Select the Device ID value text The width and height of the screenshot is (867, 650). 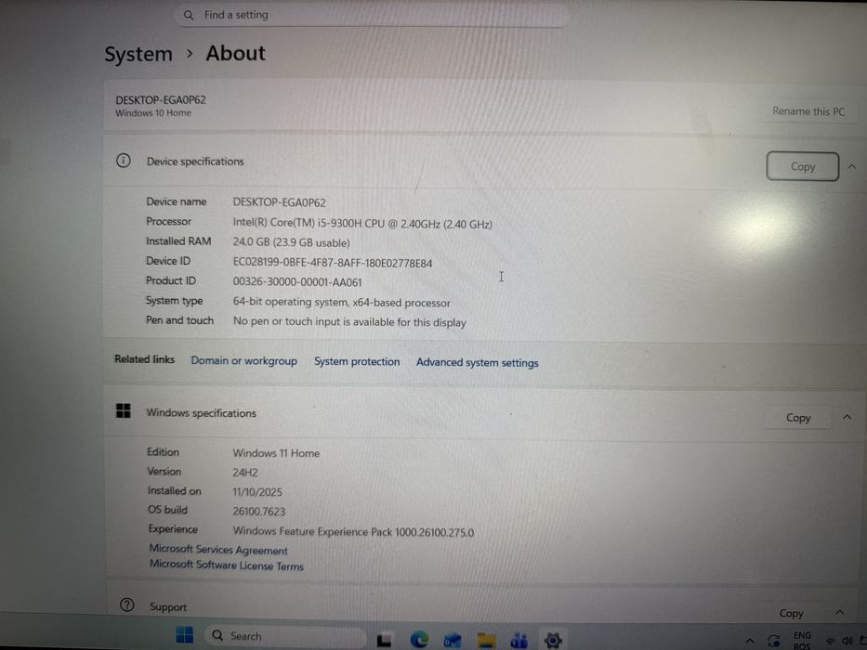click(333, 263)
